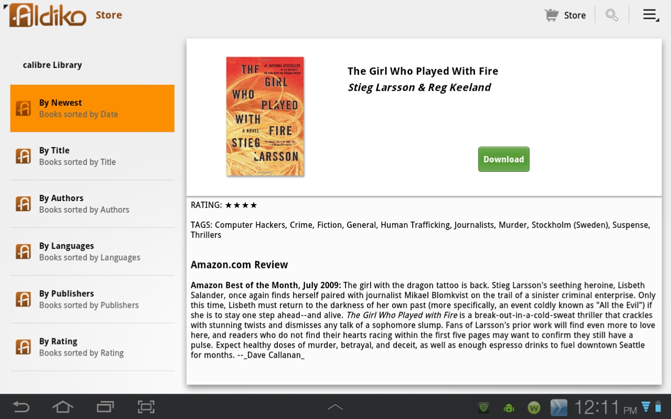Open the By Authors catalog entry
Image resolution: width=671 pixels, height=419 pixels.
coord(92,204)
